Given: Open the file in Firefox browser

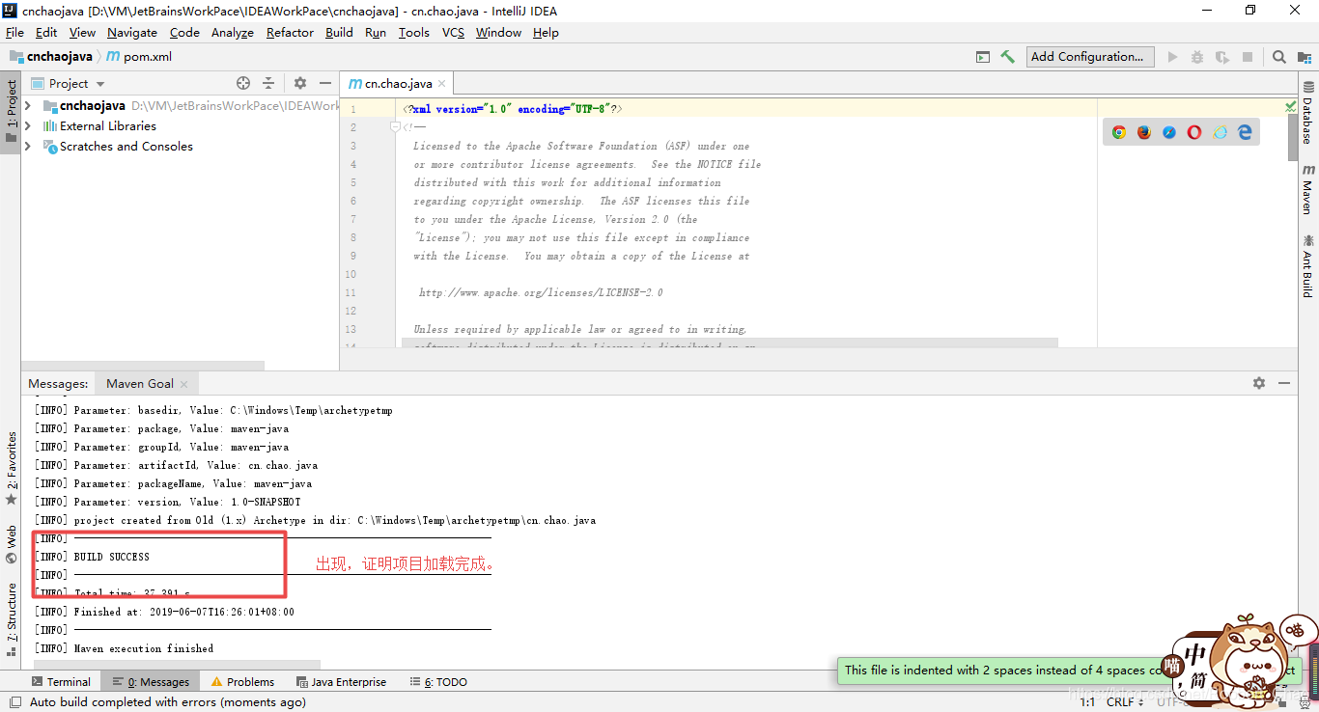Looking at the screenshot, I should pos(1144,132).
